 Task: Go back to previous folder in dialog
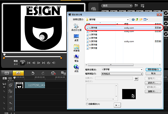(133, 20)
